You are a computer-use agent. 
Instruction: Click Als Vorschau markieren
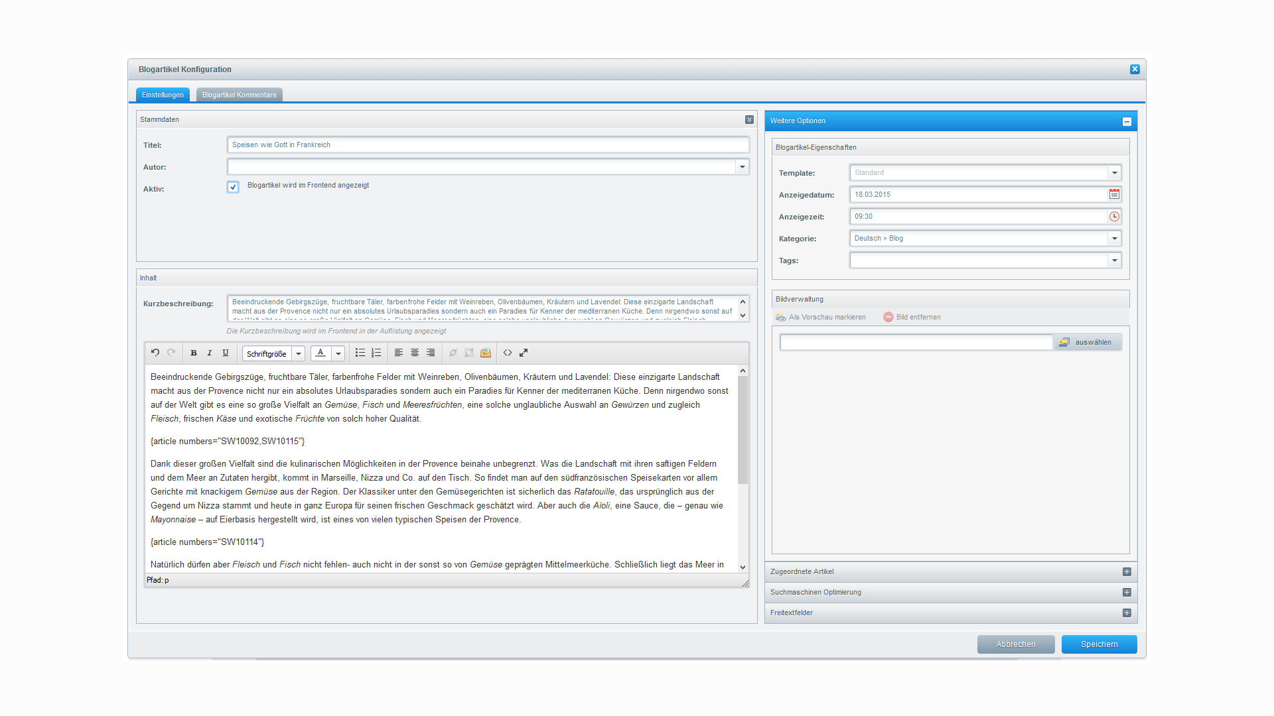[821, 317]
